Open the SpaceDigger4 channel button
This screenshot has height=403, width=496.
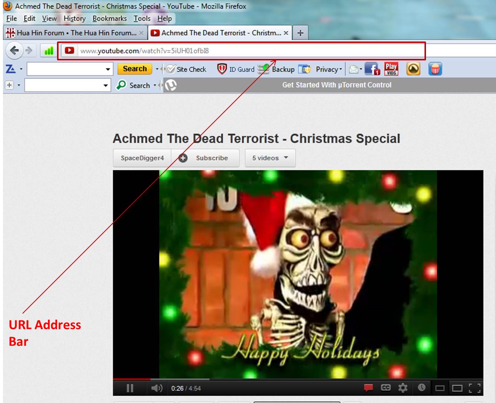142,158
